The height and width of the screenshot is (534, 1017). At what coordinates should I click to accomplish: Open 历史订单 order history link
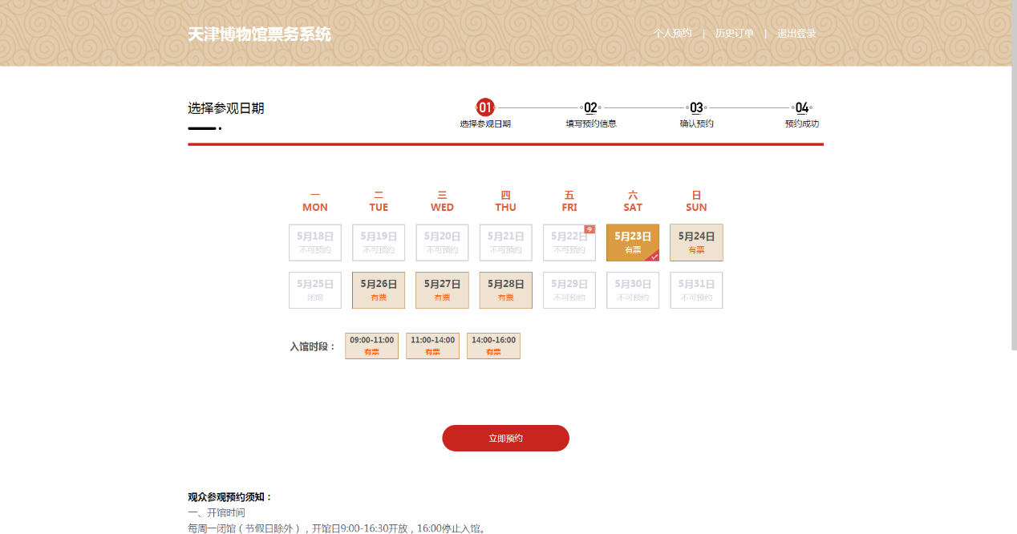point(734,34)
